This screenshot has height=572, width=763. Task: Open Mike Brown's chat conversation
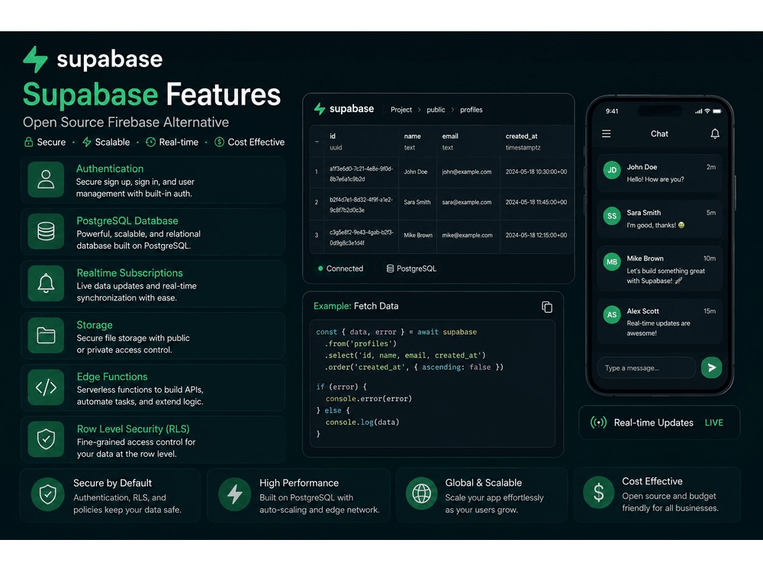(659, 269)
